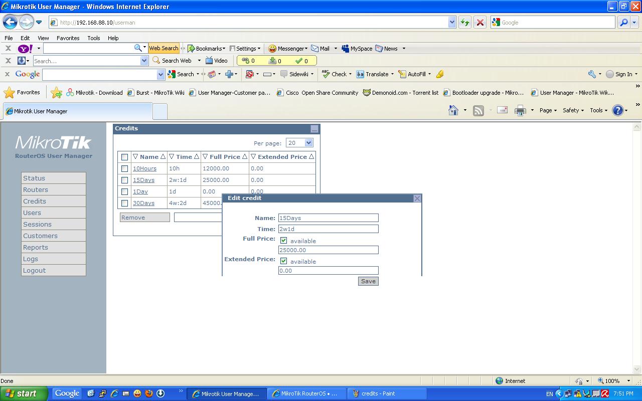Switch to MikroTik RouterOS taskbar window
The image size is (642, 401).
coord(307,393)
